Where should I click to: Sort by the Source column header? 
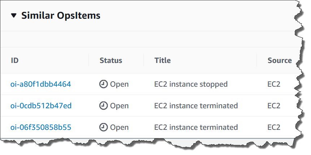pos(280,60)
